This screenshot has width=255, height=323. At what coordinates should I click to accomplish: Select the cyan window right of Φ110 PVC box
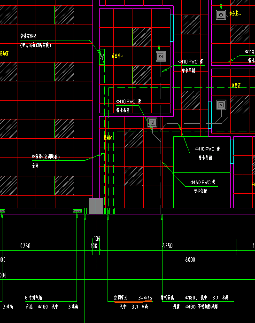click(x=232, y=151)
